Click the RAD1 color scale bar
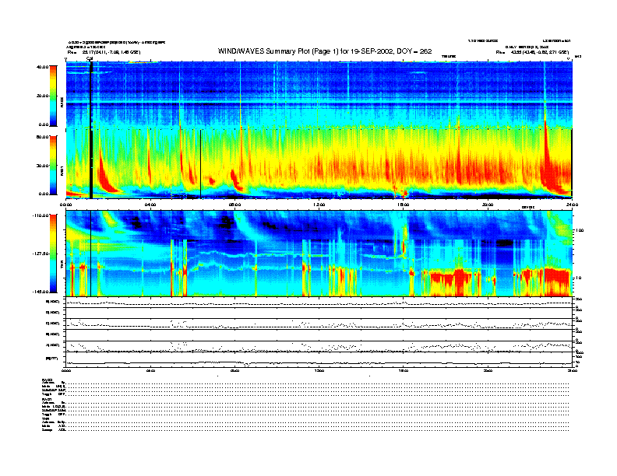This screenshot has height=476, width=617. 53,165
